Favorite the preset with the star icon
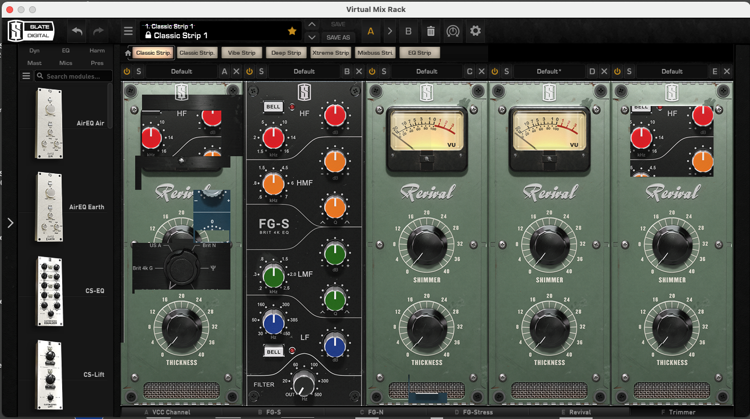The image size is (750, 419). pyautogui.click(x=292, y=31)
